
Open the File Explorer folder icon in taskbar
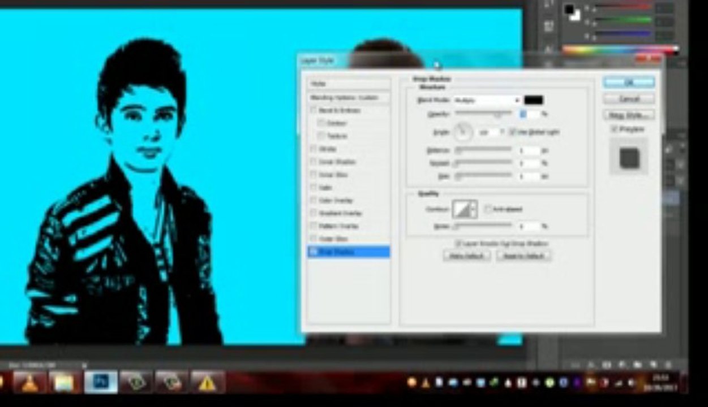65,383
